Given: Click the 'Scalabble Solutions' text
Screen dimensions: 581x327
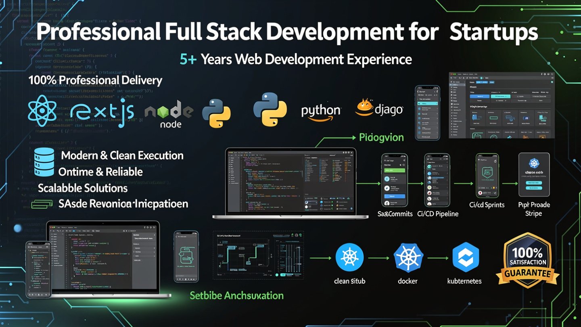Looking at the screenshot, I should point(83,188).
